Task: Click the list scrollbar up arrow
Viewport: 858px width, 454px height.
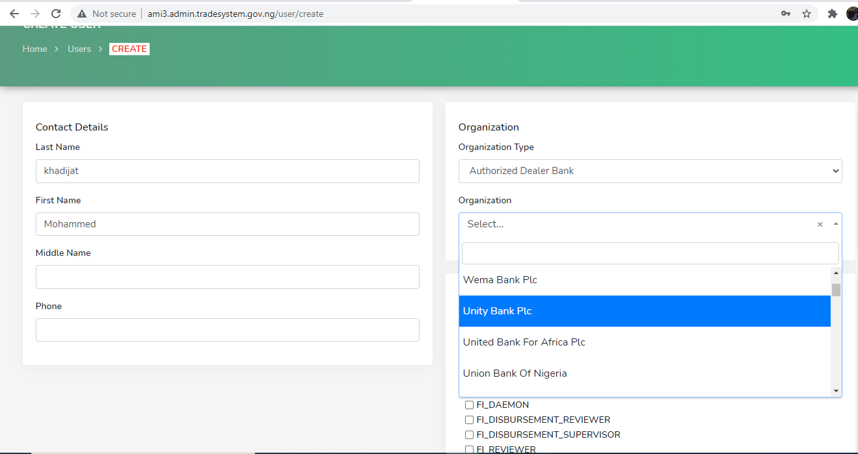Action: coord(836,272)
